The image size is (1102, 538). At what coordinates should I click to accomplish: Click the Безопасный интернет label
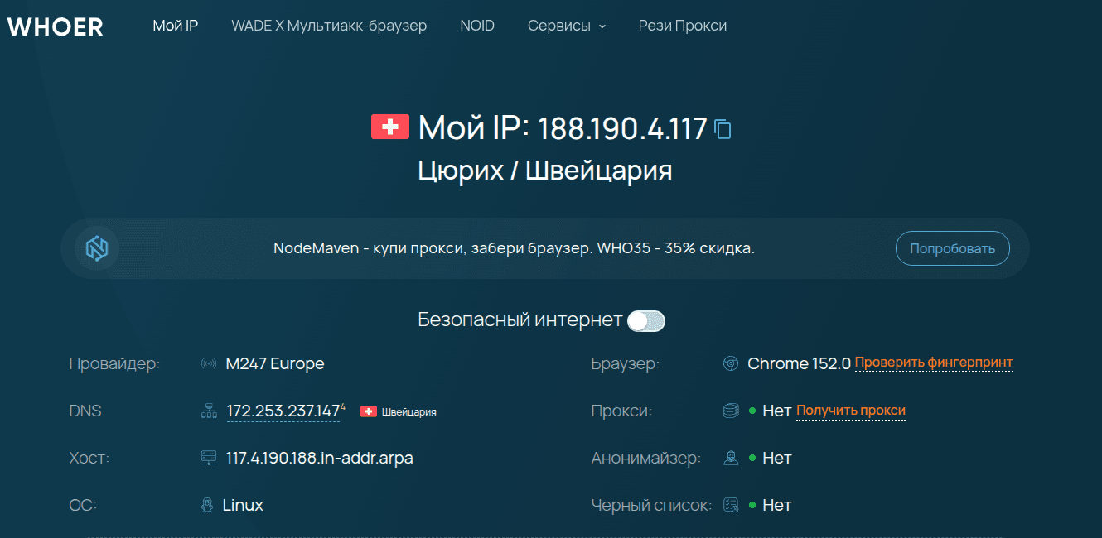pyautogui.click(x=520, y=320)
